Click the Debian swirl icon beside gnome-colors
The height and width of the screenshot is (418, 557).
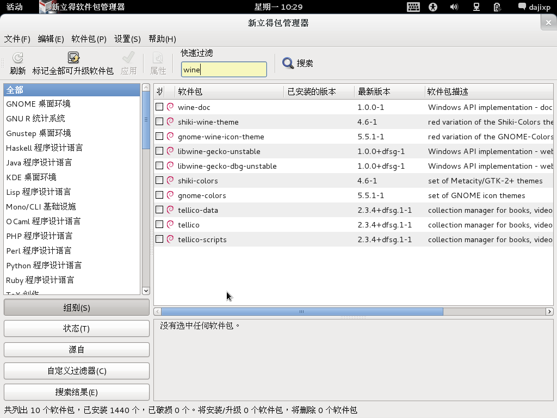pyautogui.click(x=170, y=195)
